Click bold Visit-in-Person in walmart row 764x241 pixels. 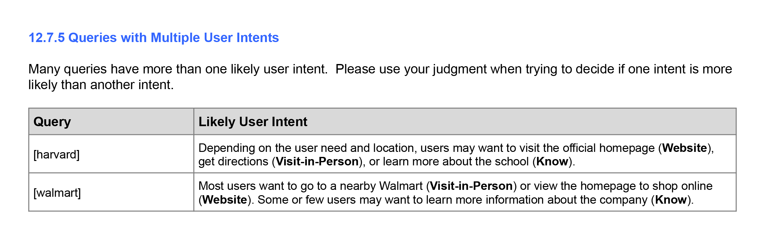471,186
